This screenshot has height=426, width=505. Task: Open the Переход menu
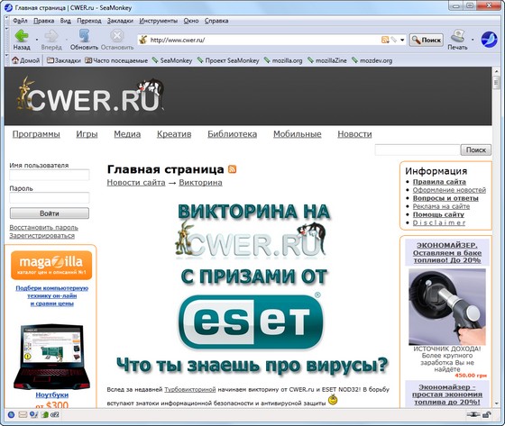point(89,21)
